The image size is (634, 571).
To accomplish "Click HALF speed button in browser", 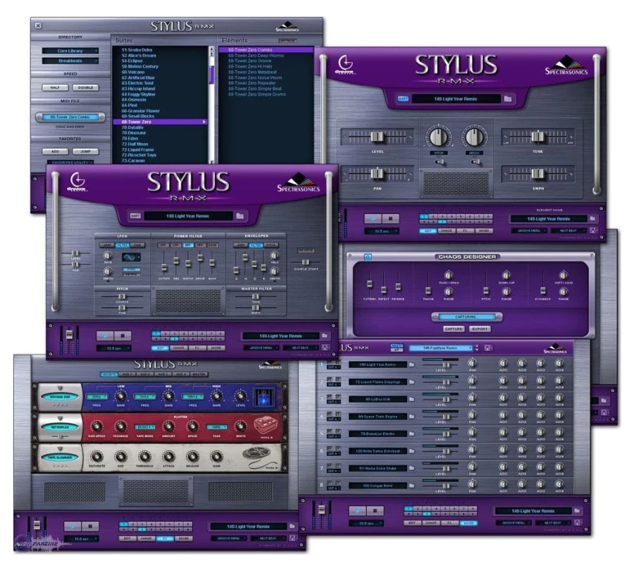I will click(x=55, y=87).
